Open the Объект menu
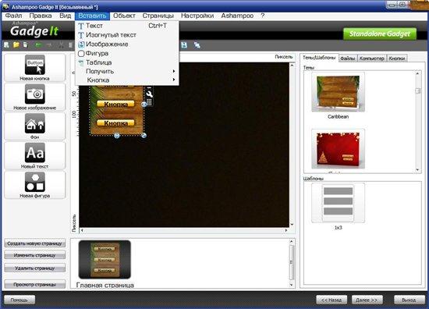 tap(124, 16)
